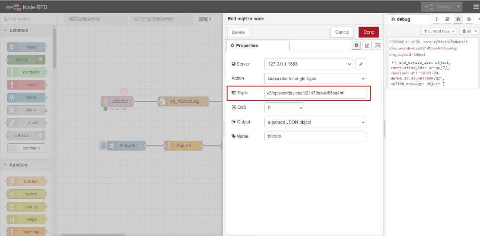Viewport: 480px width, 236px height.
Task: Open the debug messages bug icon
Action: (458, 19)
